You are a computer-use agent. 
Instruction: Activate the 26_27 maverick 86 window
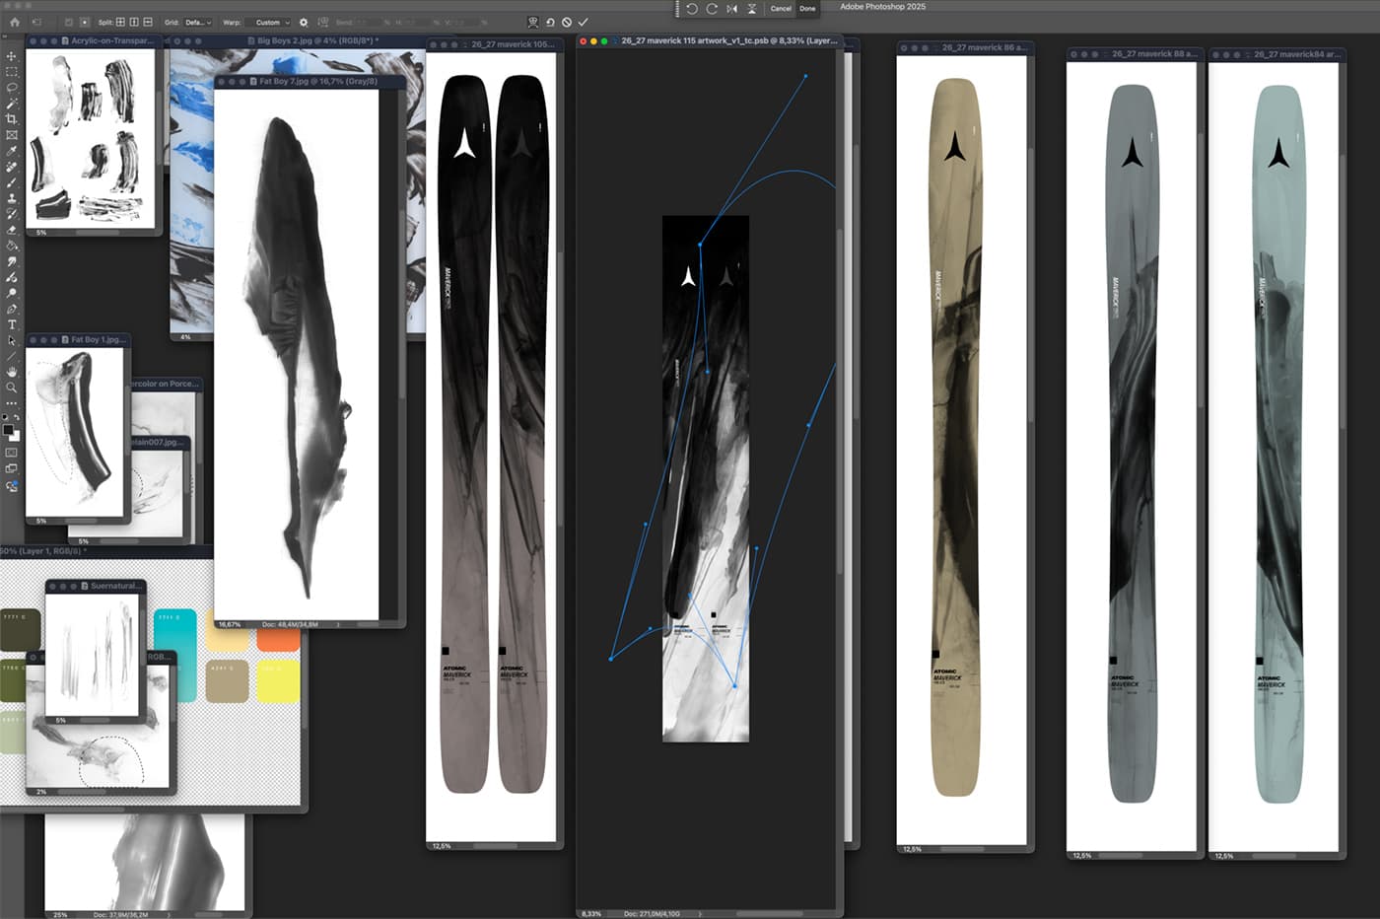pyautogui.click(x=964, y=47)
